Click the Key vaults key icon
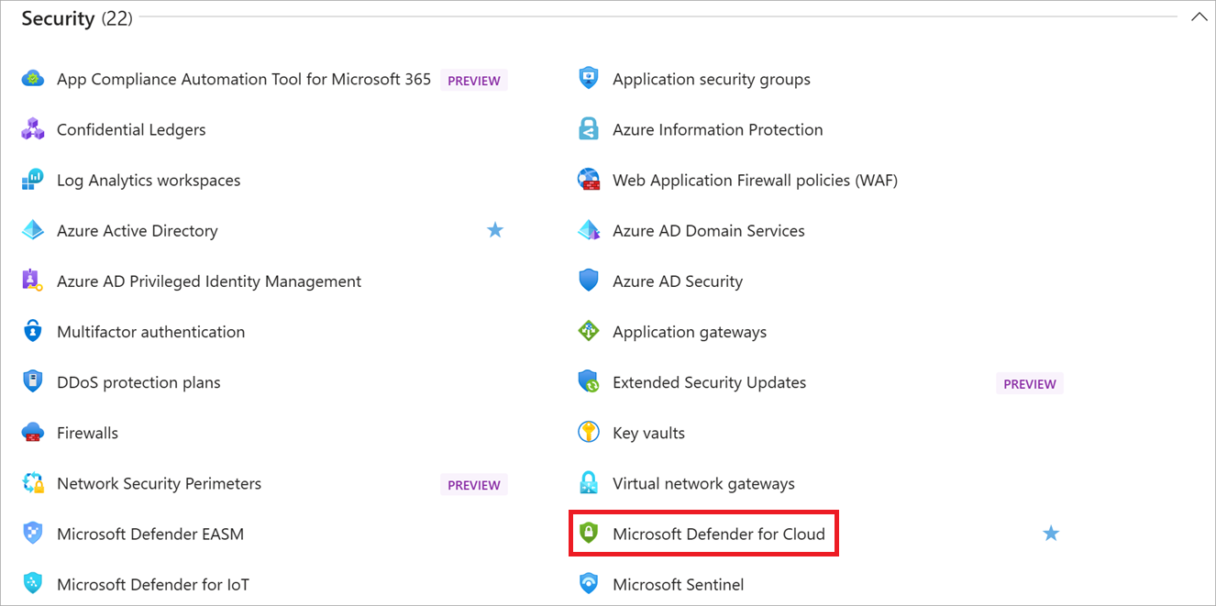This screenshot has width=1216, height=606. [x=589, y=432]
